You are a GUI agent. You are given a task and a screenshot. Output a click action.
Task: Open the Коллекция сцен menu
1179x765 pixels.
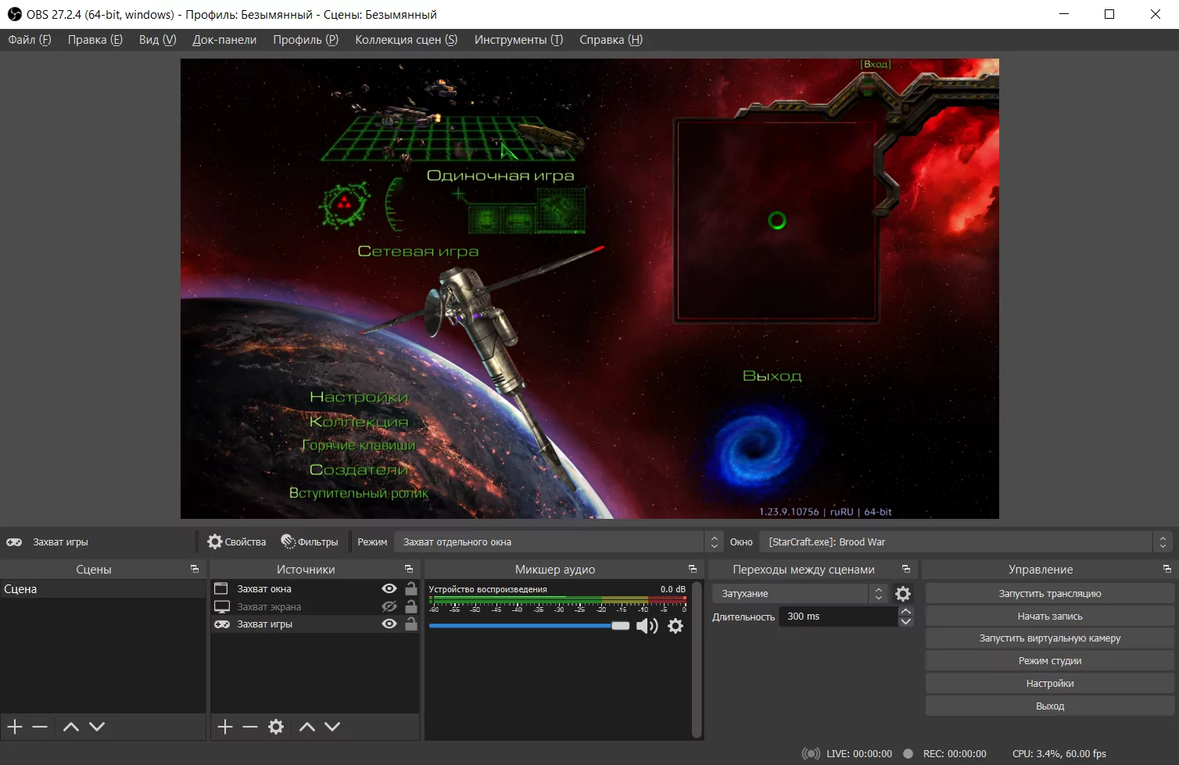[x=407, y=40]
